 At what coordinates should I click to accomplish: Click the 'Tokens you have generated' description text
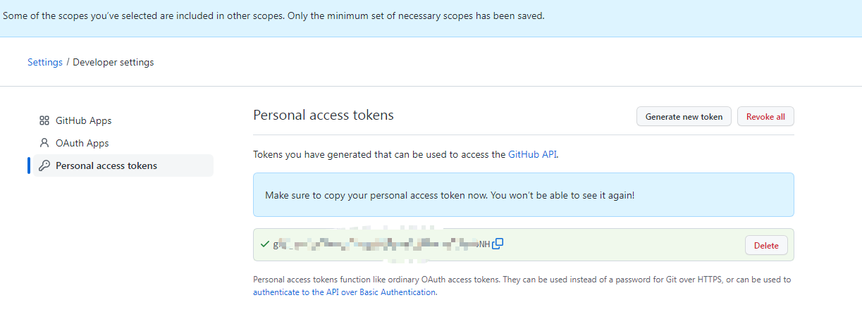click(x=379, y=154)
